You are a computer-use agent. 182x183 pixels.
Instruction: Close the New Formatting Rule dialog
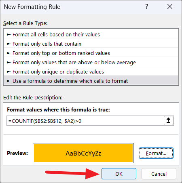170,6
